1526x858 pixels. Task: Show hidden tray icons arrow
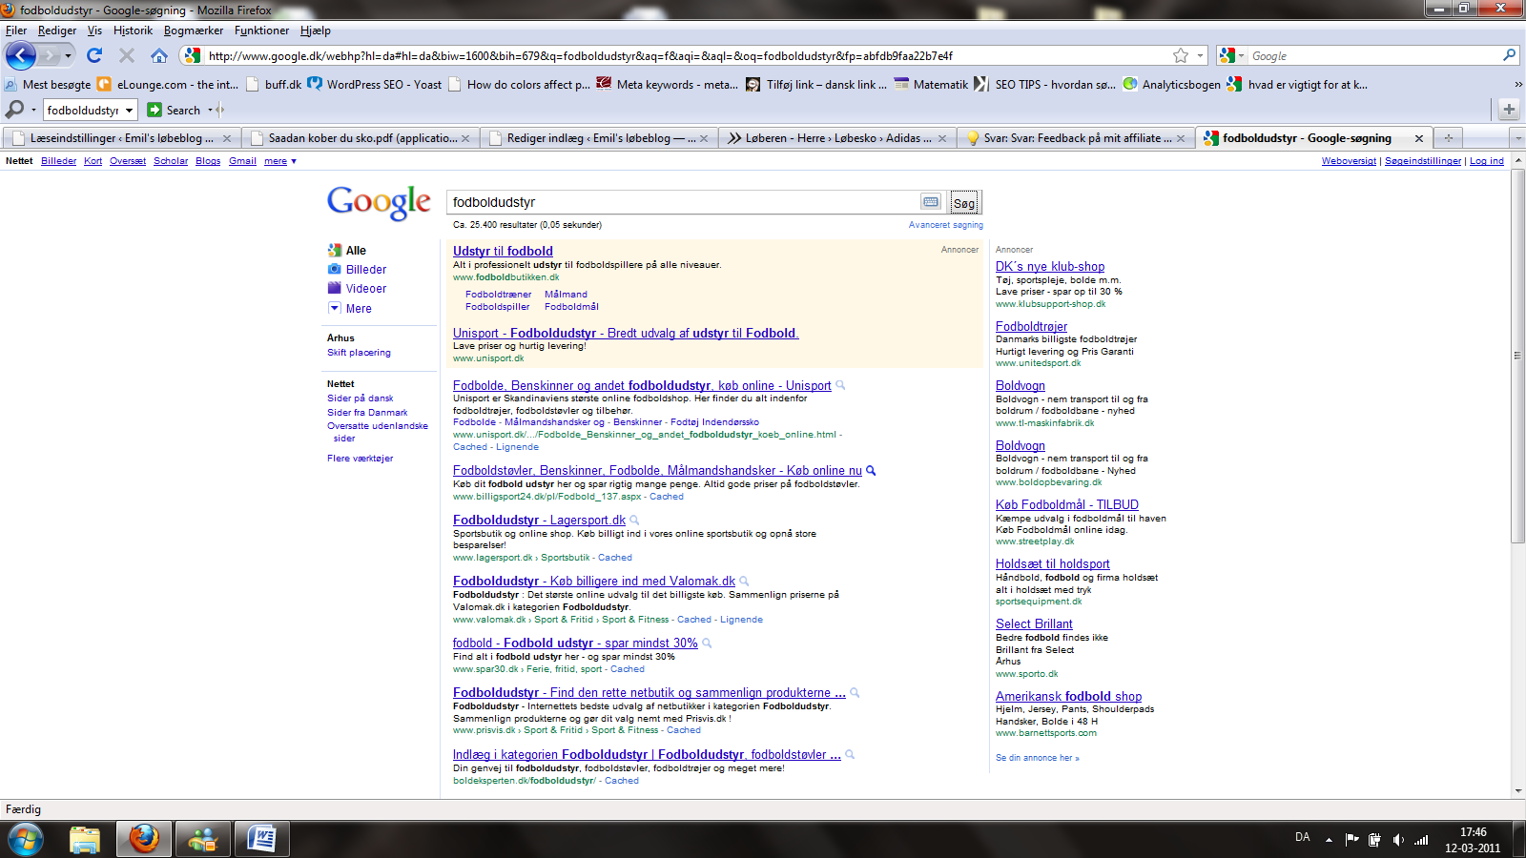pyautogui.click(x=1329, y=840)
